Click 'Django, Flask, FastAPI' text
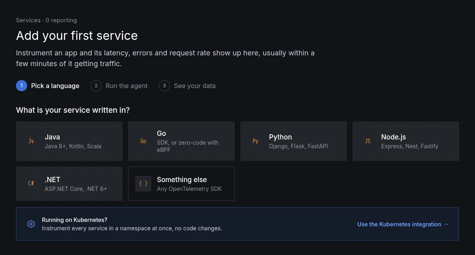 [x=299, y=146]
